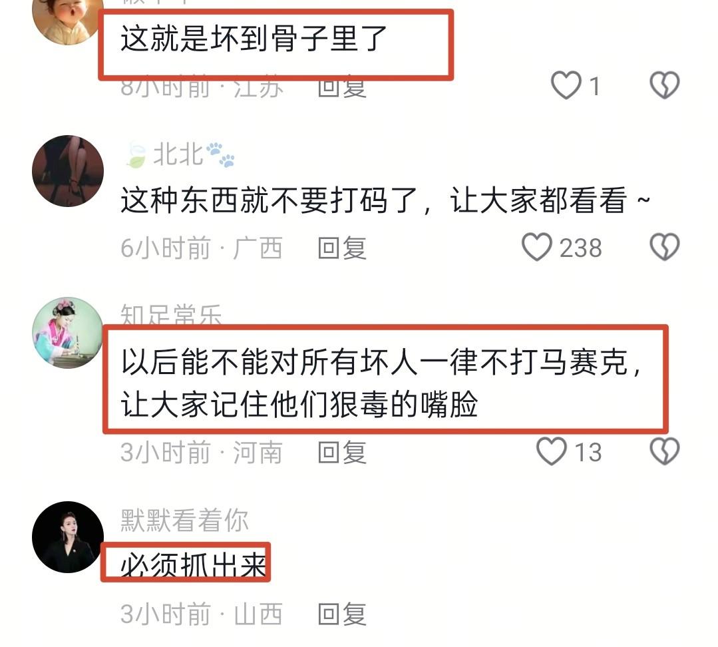Like 知足常乐's comment with 13 likes

click(x=552, y=451)
